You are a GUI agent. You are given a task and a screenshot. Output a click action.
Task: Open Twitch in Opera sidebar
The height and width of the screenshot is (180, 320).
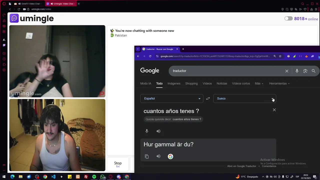click(x=4, y=45)
